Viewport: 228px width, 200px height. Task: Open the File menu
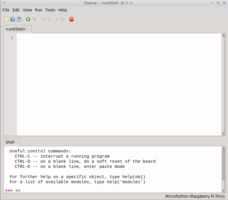(x=6, y=10)
